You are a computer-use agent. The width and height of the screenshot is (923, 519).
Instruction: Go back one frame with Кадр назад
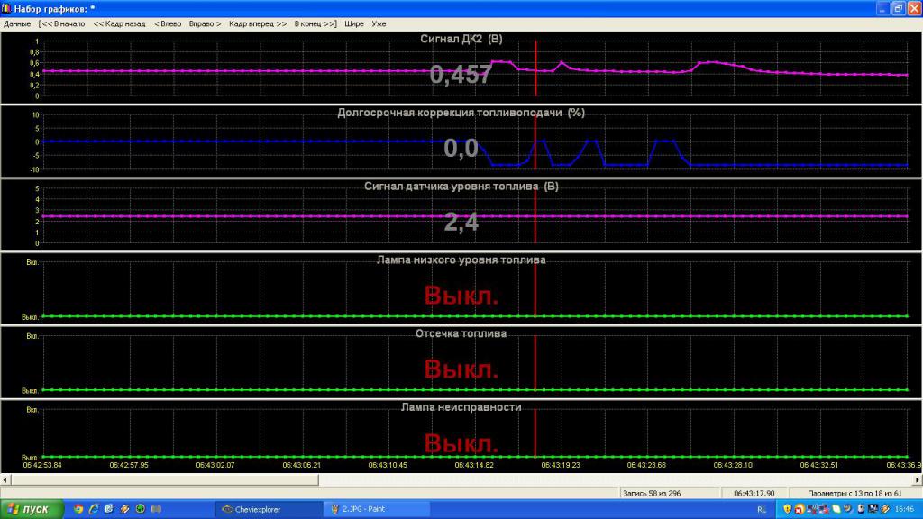point(119,23)
